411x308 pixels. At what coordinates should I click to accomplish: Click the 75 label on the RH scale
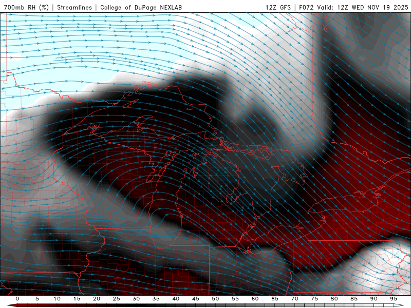(314, 299)
